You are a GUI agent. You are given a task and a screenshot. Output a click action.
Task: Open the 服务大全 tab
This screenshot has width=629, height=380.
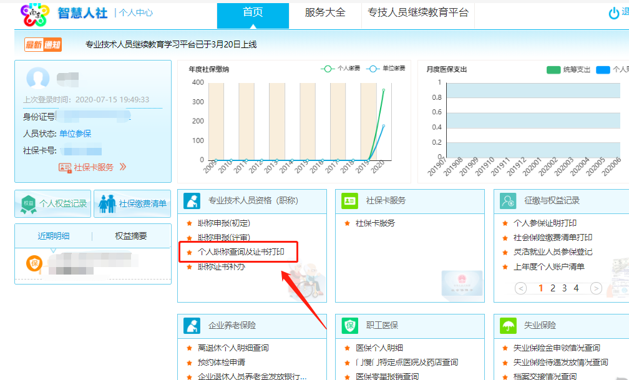325,13
